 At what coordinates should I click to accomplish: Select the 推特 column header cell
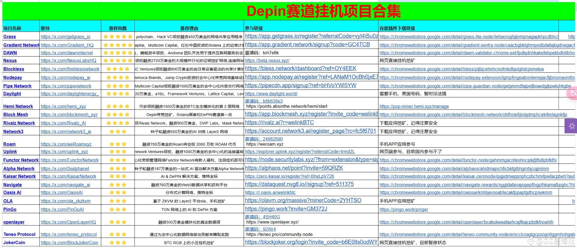pos(70,26)
